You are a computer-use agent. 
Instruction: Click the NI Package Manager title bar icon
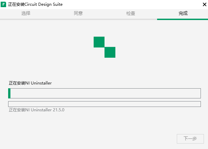pyautogui.click(x=3, y=4)
